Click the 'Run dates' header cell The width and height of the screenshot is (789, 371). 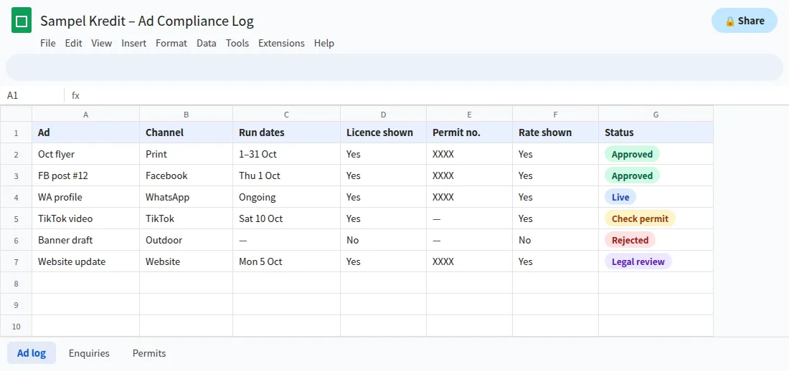coord(286,132)
